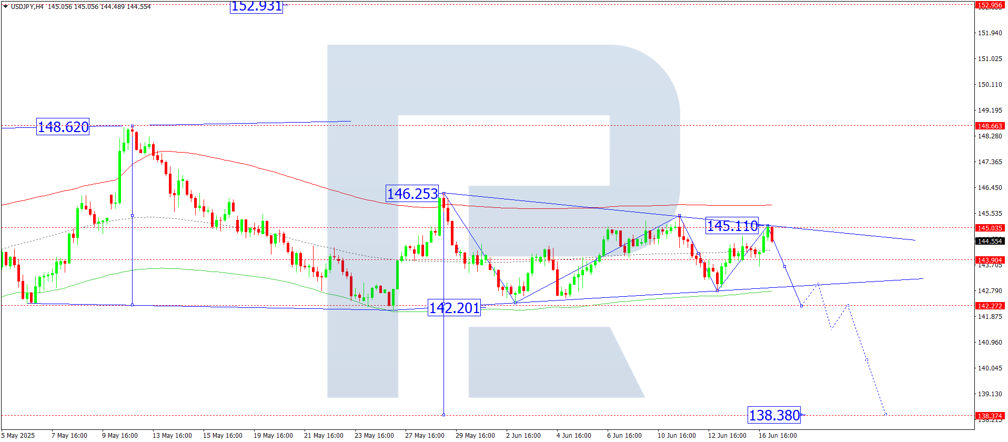Click the 12 Jun 16:00 time label

tap(727, 435)
